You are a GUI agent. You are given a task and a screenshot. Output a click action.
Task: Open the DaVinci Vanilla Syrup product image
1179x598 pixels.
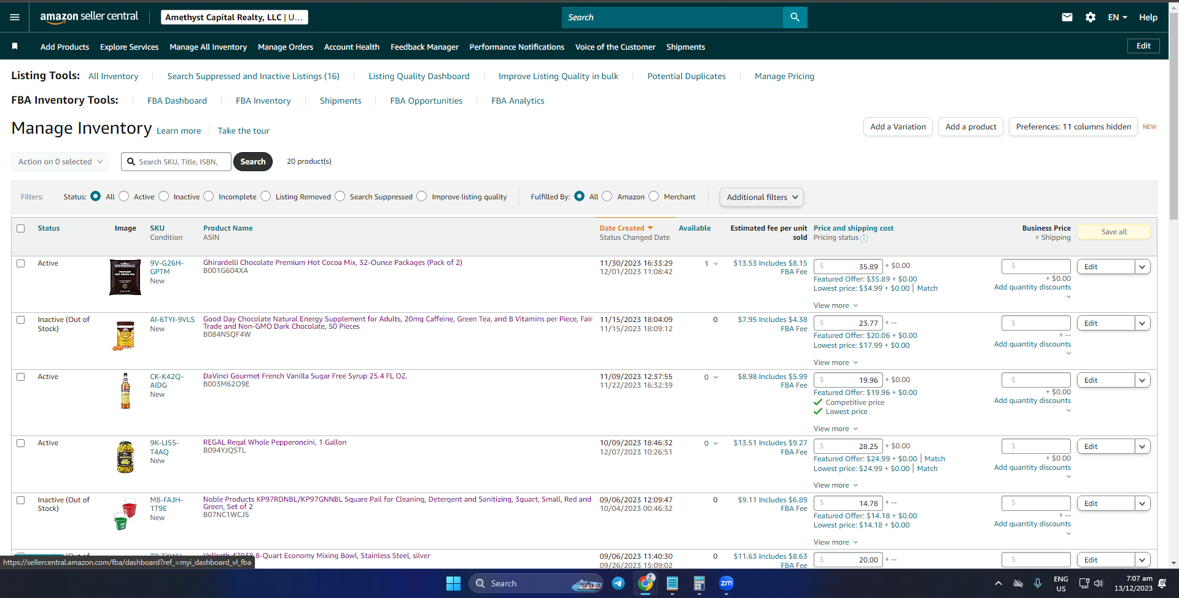tap(125, 391)
